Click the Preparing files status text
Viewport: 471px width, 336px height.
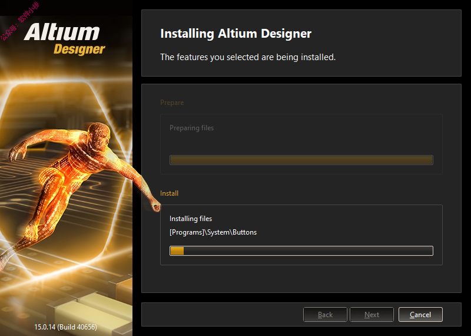pos(192,128)
